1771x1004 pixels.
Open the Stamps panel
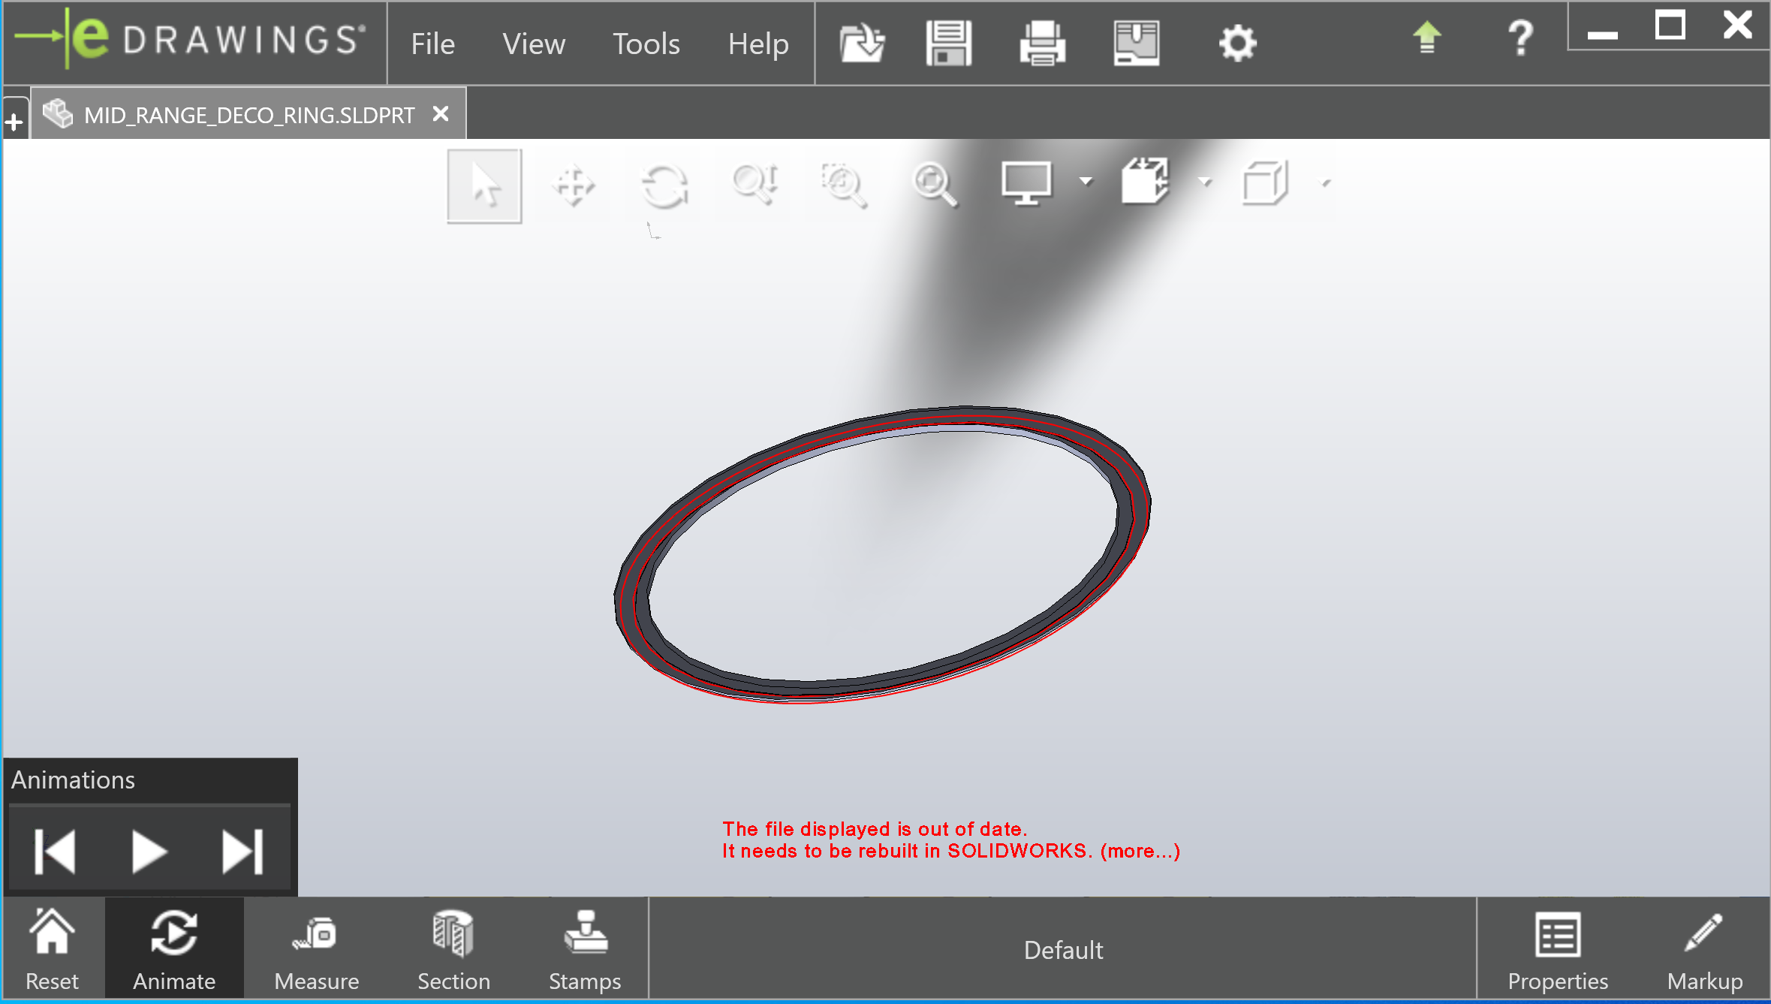click(x=585, y=949)
